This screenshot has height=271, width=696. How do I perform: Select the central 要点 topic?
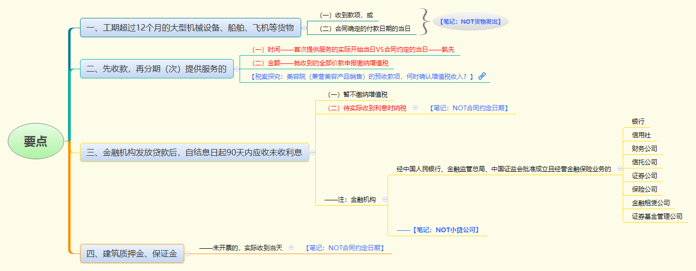pyautogui.click(x=36, y=141)
